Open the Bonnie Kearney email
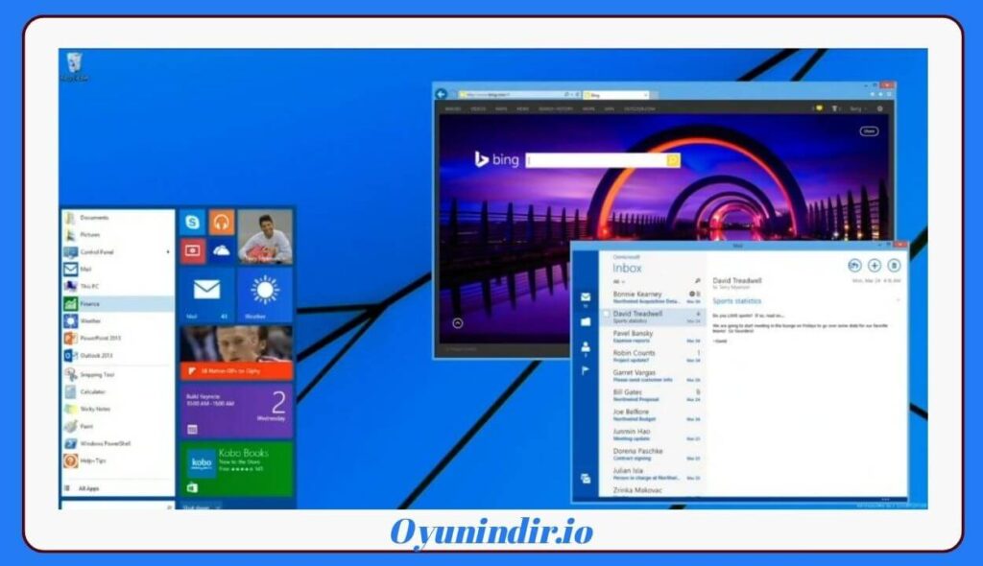The width and height of the screenshot is (983, 566). click(x=652, y=297)
